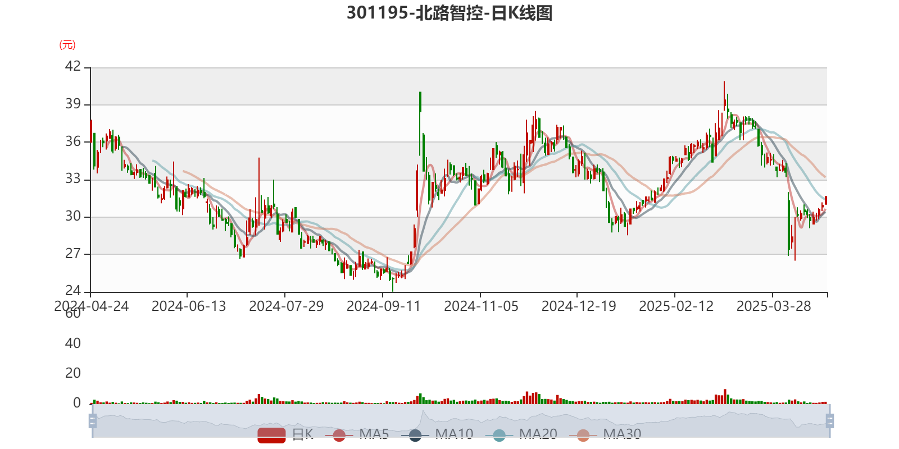Select the 2024-12-19 date label
The width and height of the screenshot is (899, 449).
click(x=579, y=306)
